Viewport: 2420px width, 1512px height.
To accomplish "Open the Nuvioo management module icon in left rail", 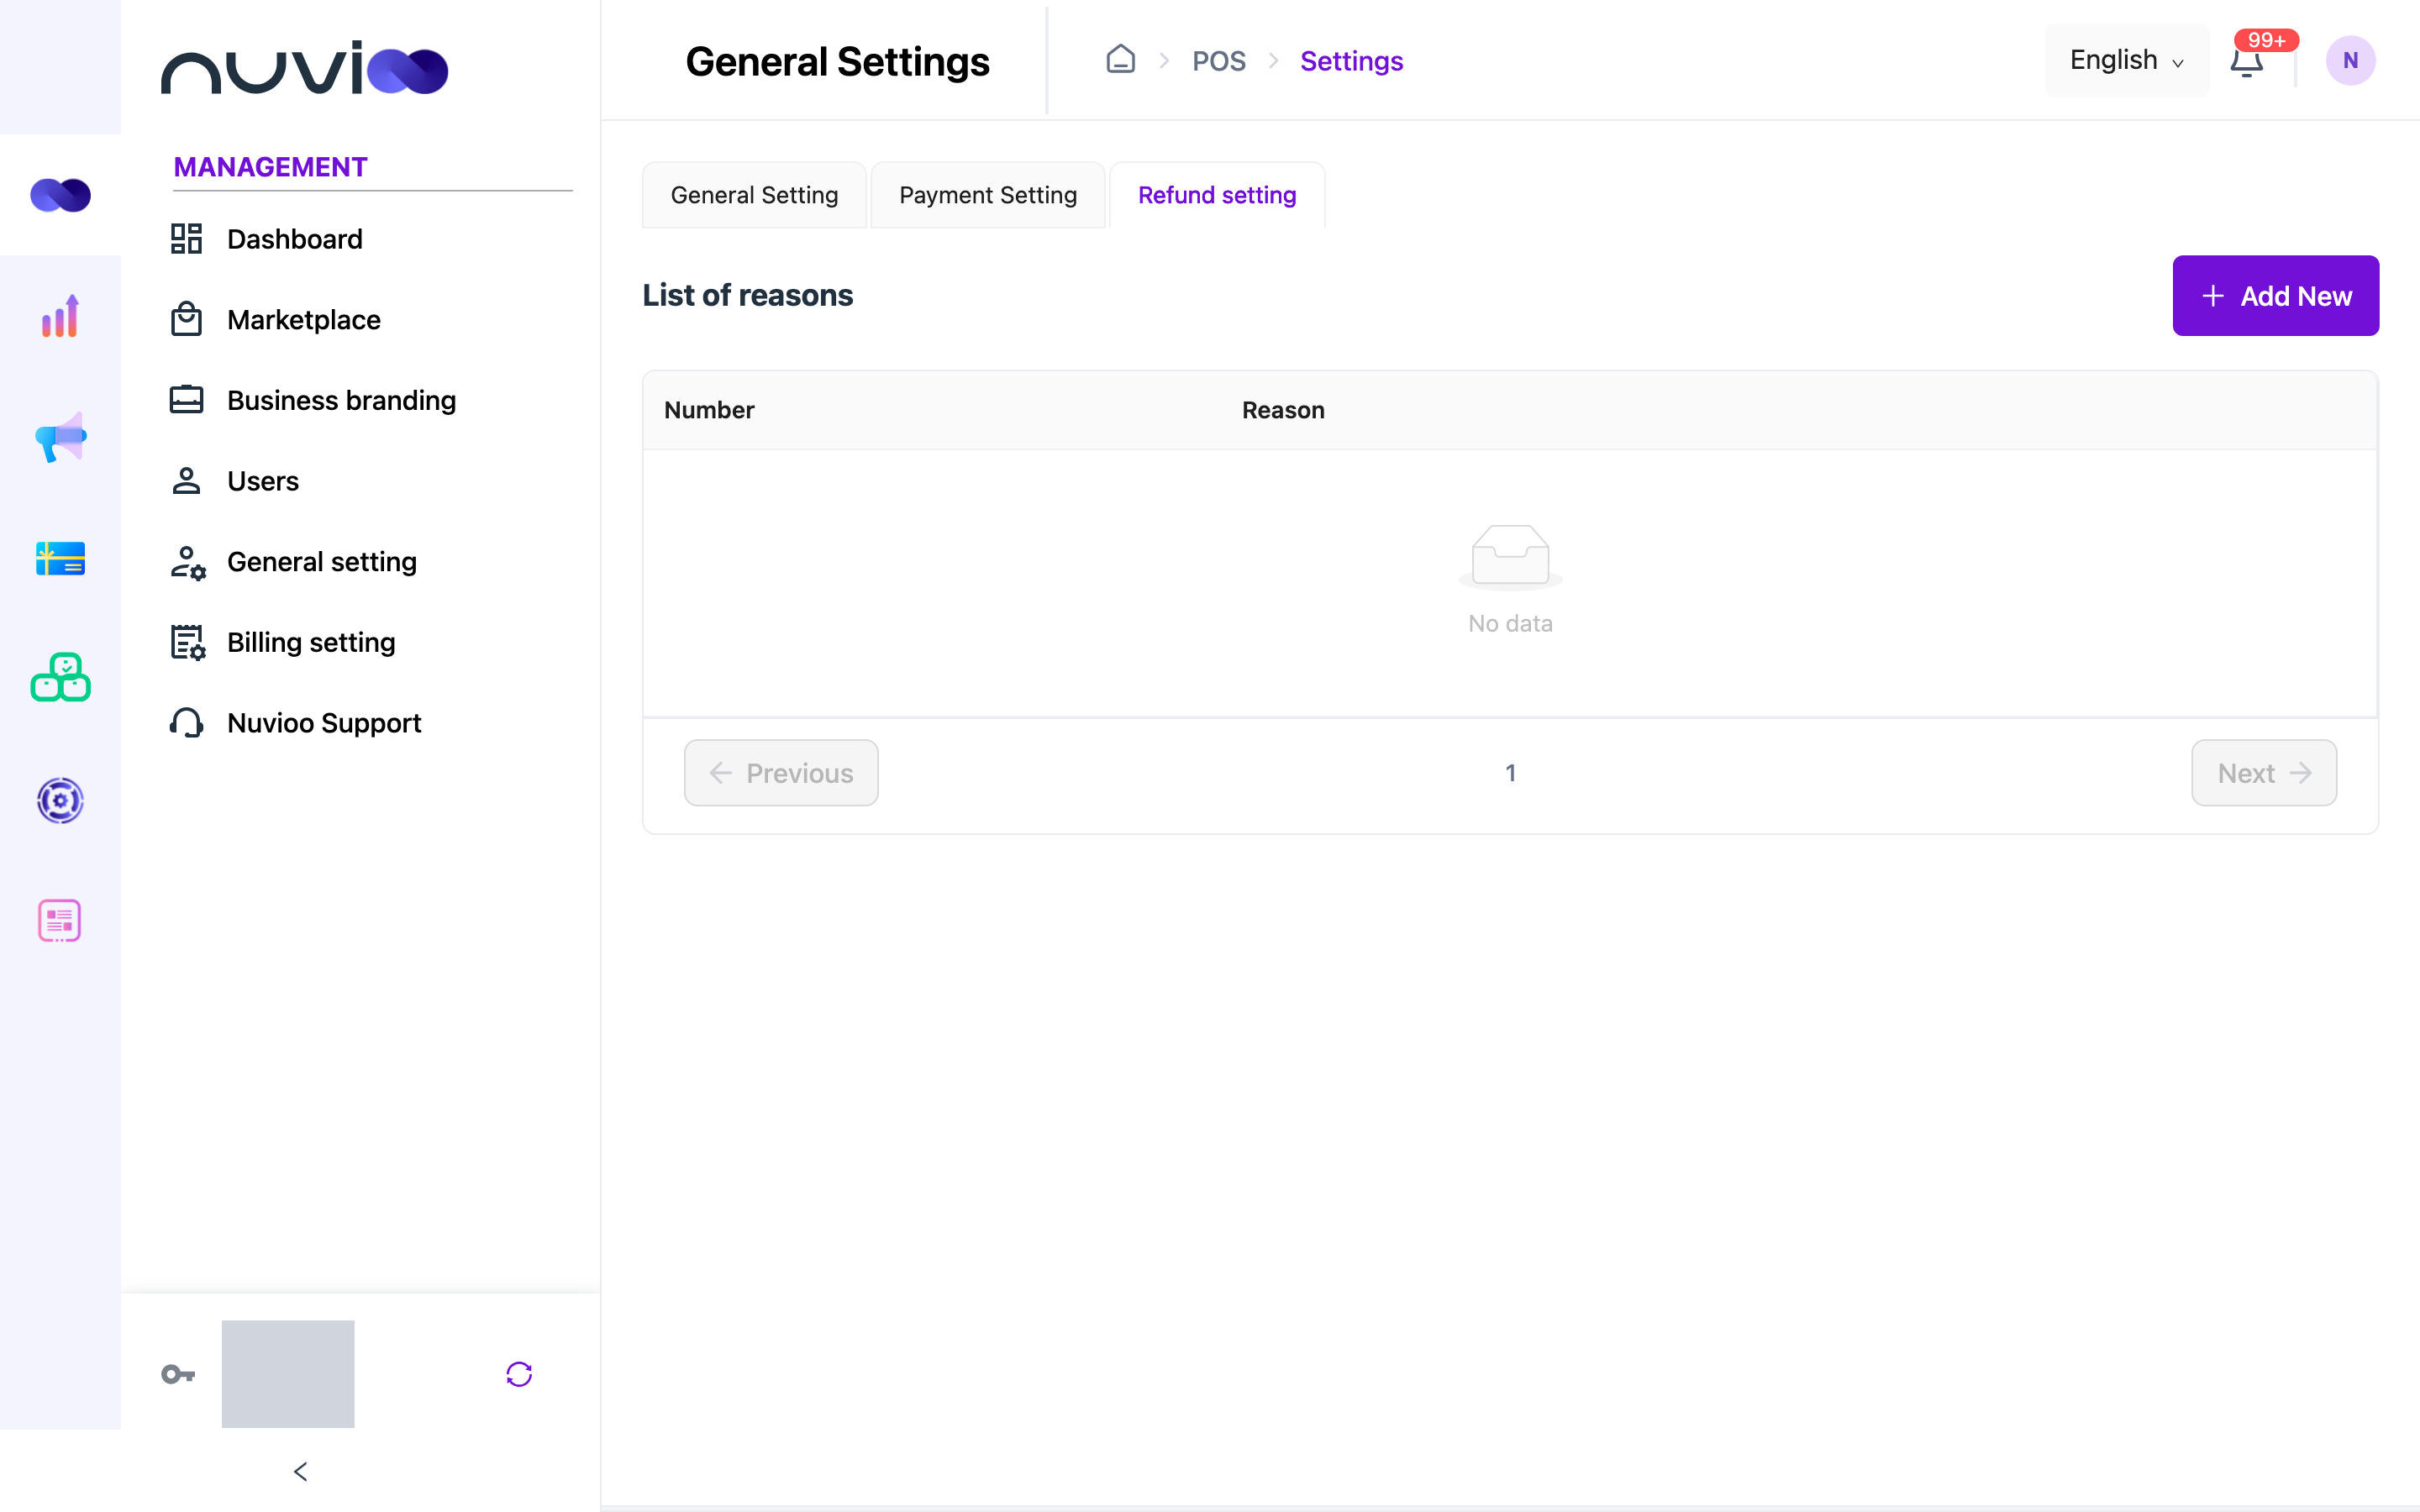I will tap(60, 195).
